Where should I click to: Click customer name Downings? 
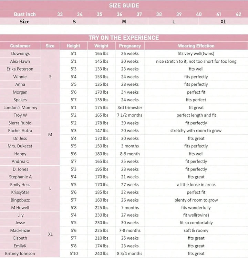[20, 54]
